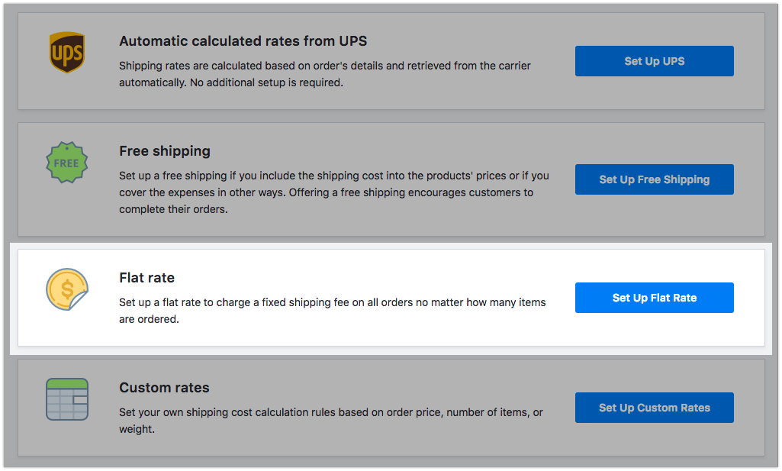Select the 'Automatic calculated rates from UPS' heading
Viewport: 782px width, 471px height.
pos(243,41)
